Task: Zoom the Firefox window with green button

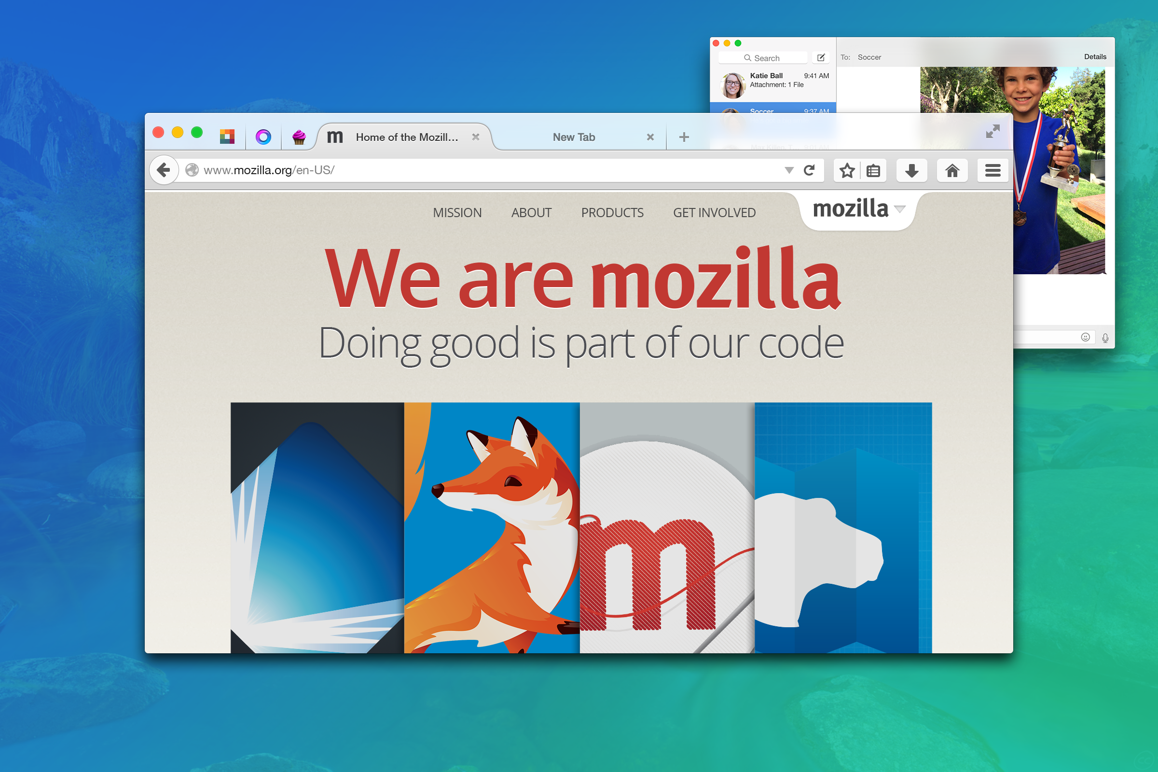Action: 196,132
